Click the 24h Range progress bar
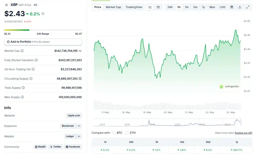The height and width of the screenshot is (154, 253). click(43, 30)
